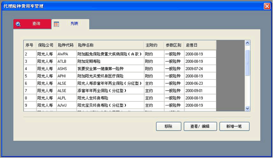The image size is (273, 158).
Task: Select code cell ALPL
Action: 67,98
